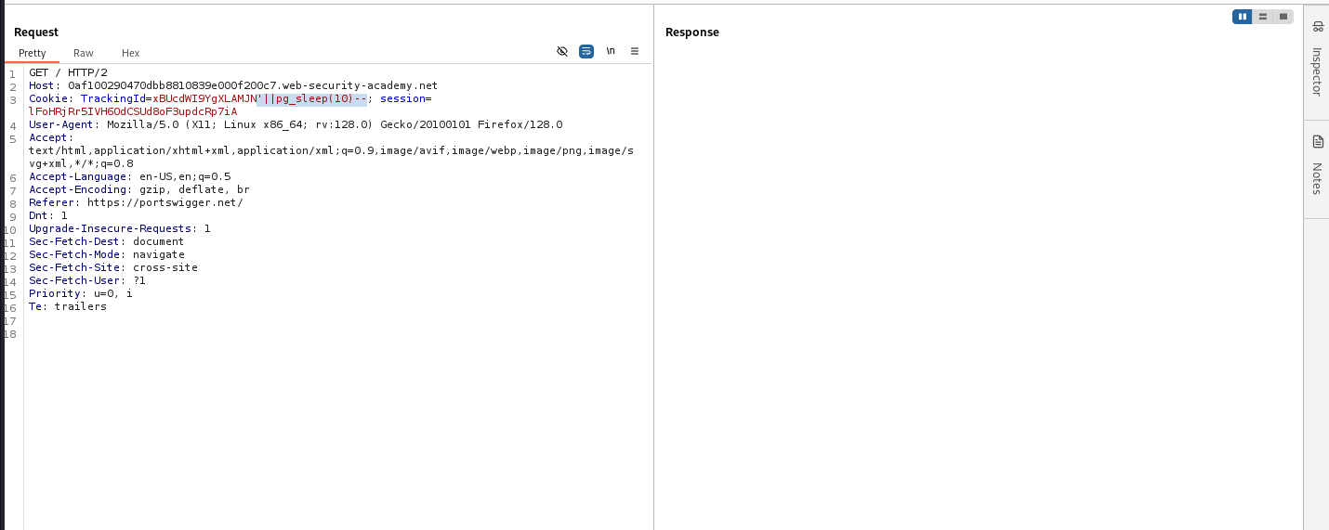Select combined single-panel layout icon
Image resolution: width=1329 pixels, height=530 pixels.
tap(1283, 17)
